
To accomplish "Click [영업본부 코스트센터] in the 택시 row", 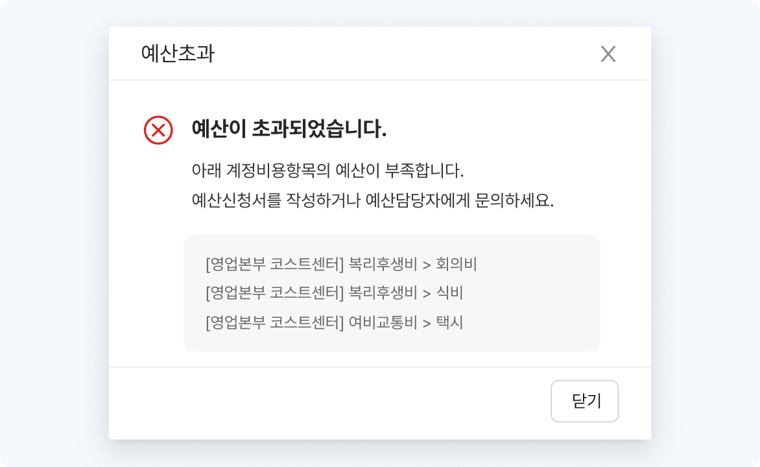I will point(274,322).
